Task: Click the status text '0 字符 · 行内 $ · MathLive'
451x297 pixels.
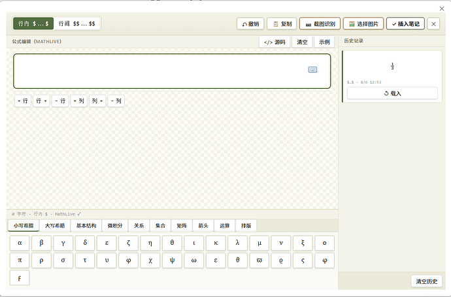Action: click(46, 214)
